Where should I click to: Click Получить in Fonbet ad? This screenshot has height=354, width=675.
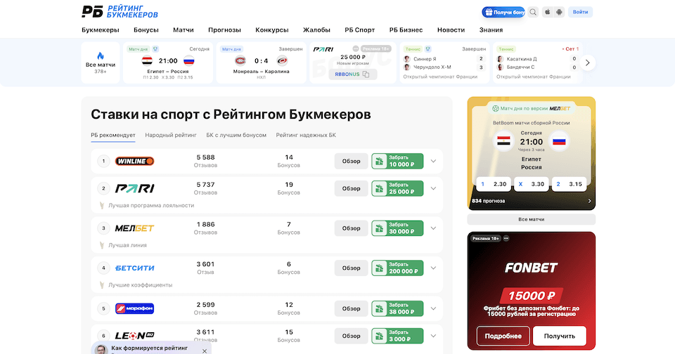click(559, 336)
